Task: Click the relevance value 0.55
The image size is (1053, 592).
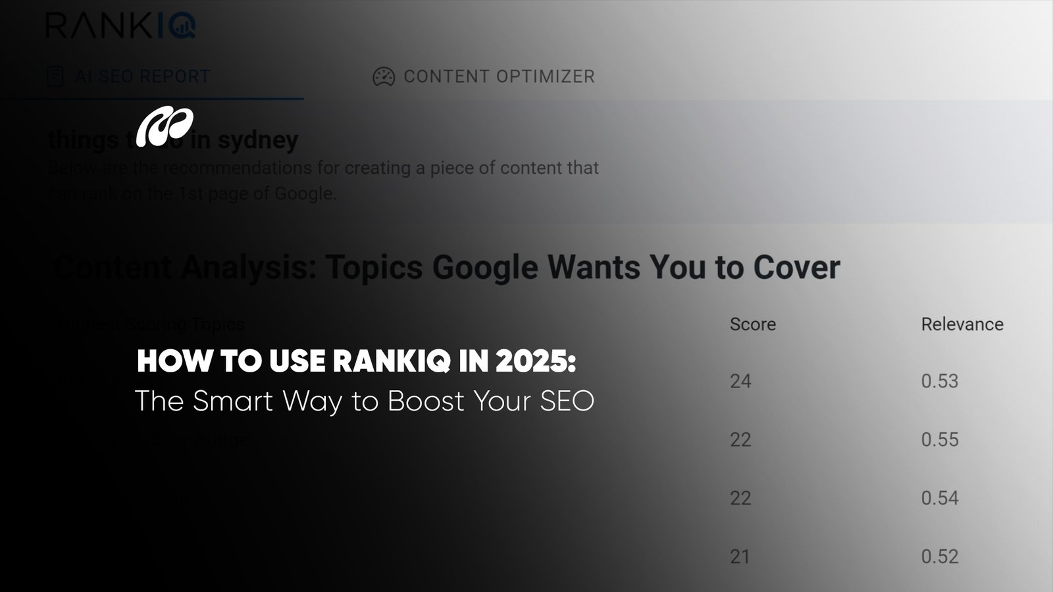Action: 939,439
